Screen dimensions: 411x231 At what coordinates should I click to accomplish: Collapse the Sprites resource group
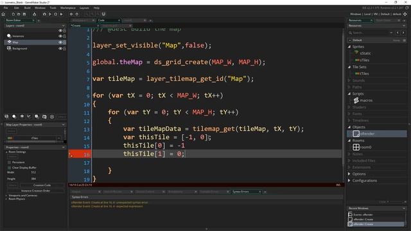tap(349, 47)
